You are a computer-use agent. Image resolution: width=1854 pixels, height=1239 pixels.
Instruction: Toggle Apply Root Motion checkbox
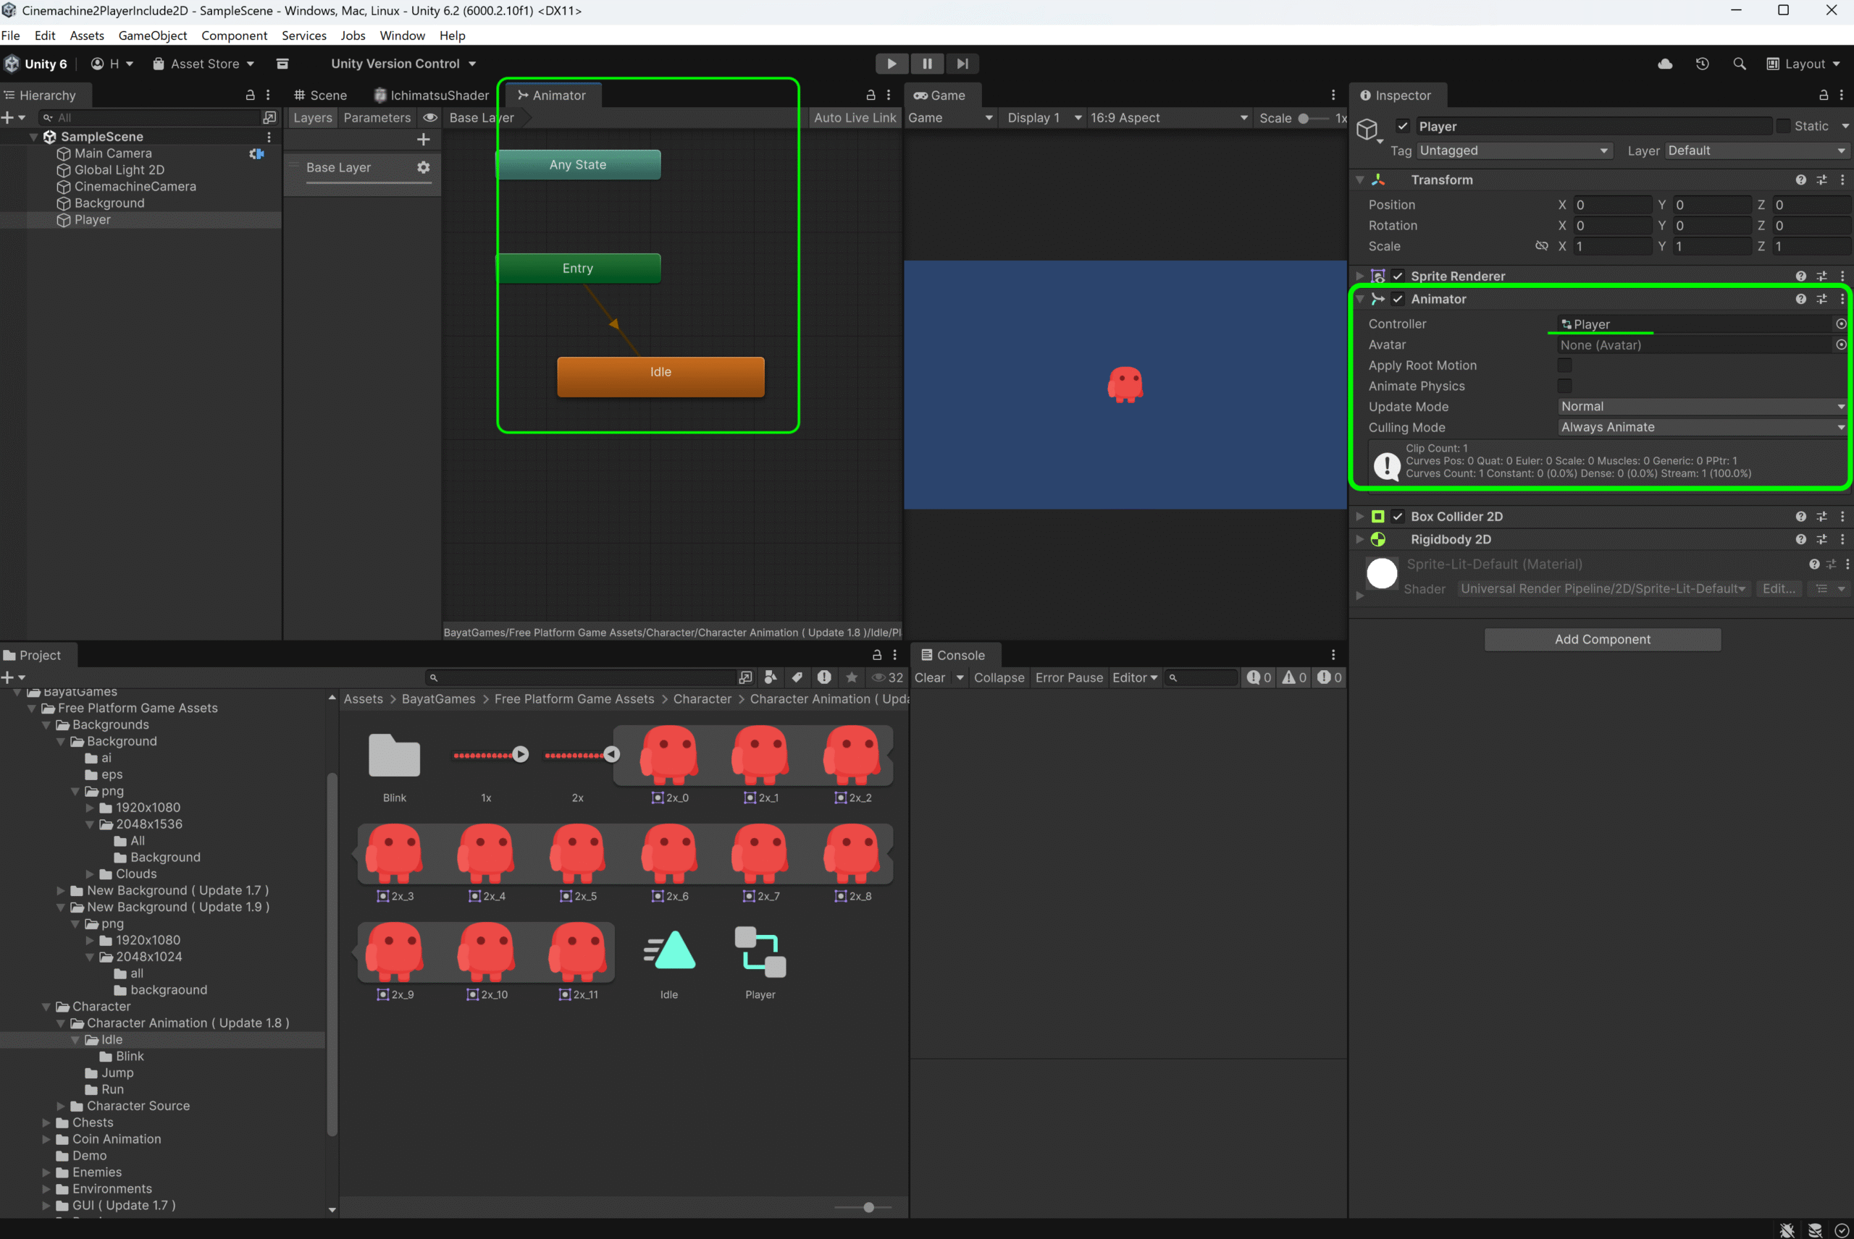click(x=1564, y=365)
